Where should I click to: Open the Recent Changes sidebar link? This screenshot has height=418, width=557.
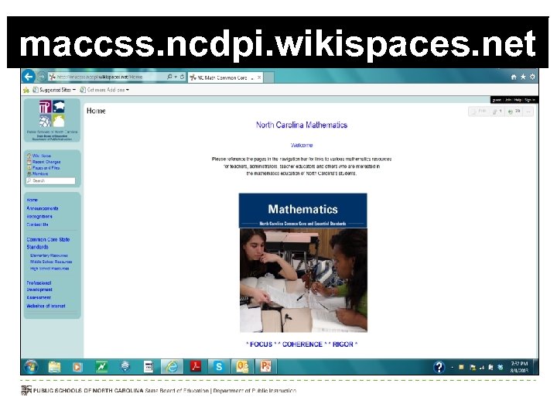tap(46, 162)
